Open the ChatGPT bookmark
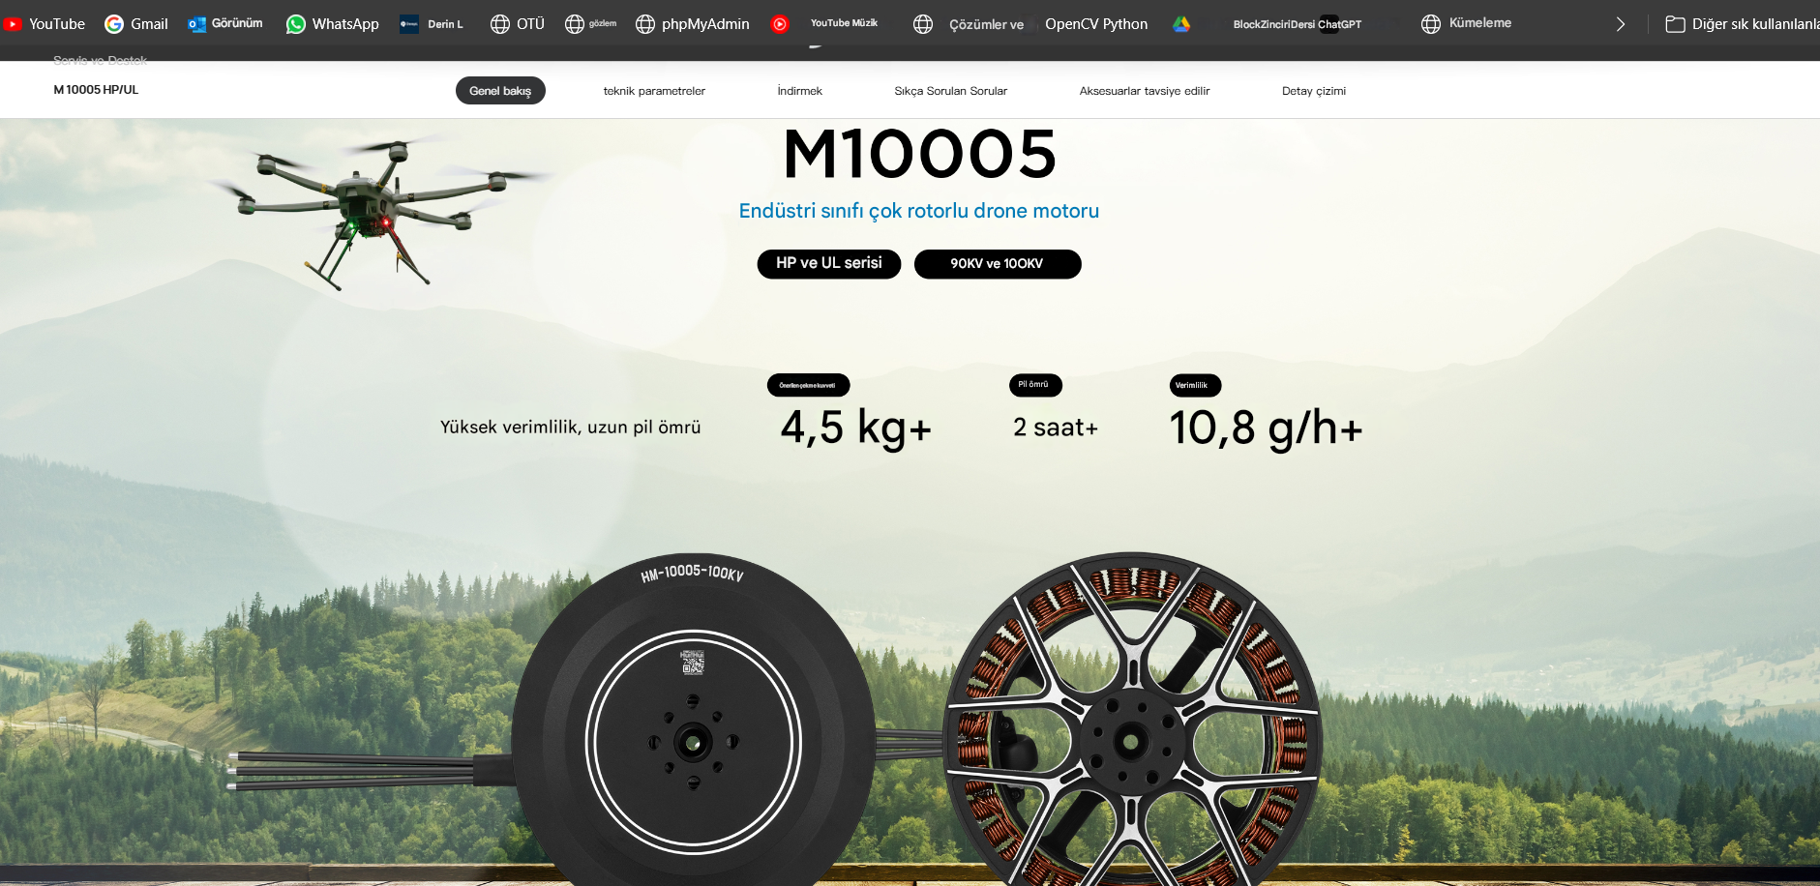This screenshot has width=1820, height=886. click(x=1340, y=24)
